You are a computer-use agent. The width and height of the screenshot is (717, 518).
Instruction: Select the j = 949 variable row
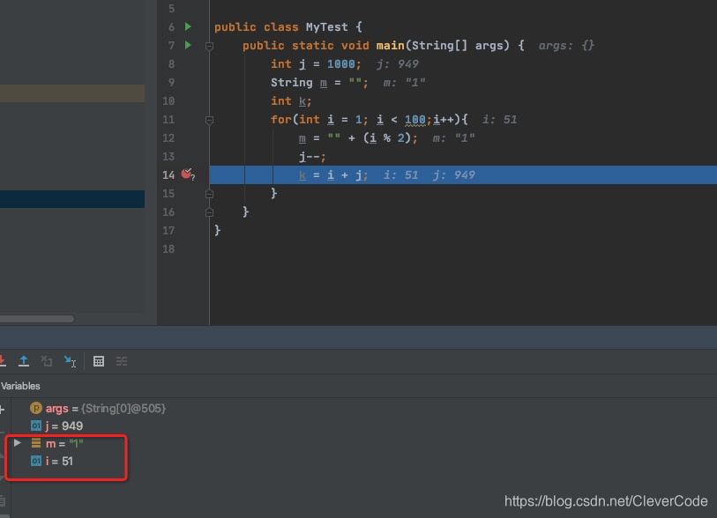point(56,425)
